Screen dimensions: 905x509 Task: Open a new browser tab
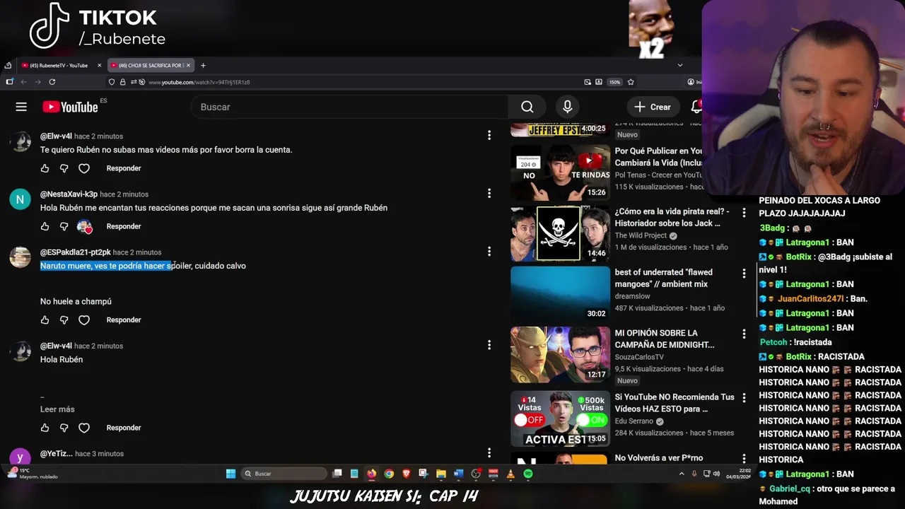tap(203, 65)
